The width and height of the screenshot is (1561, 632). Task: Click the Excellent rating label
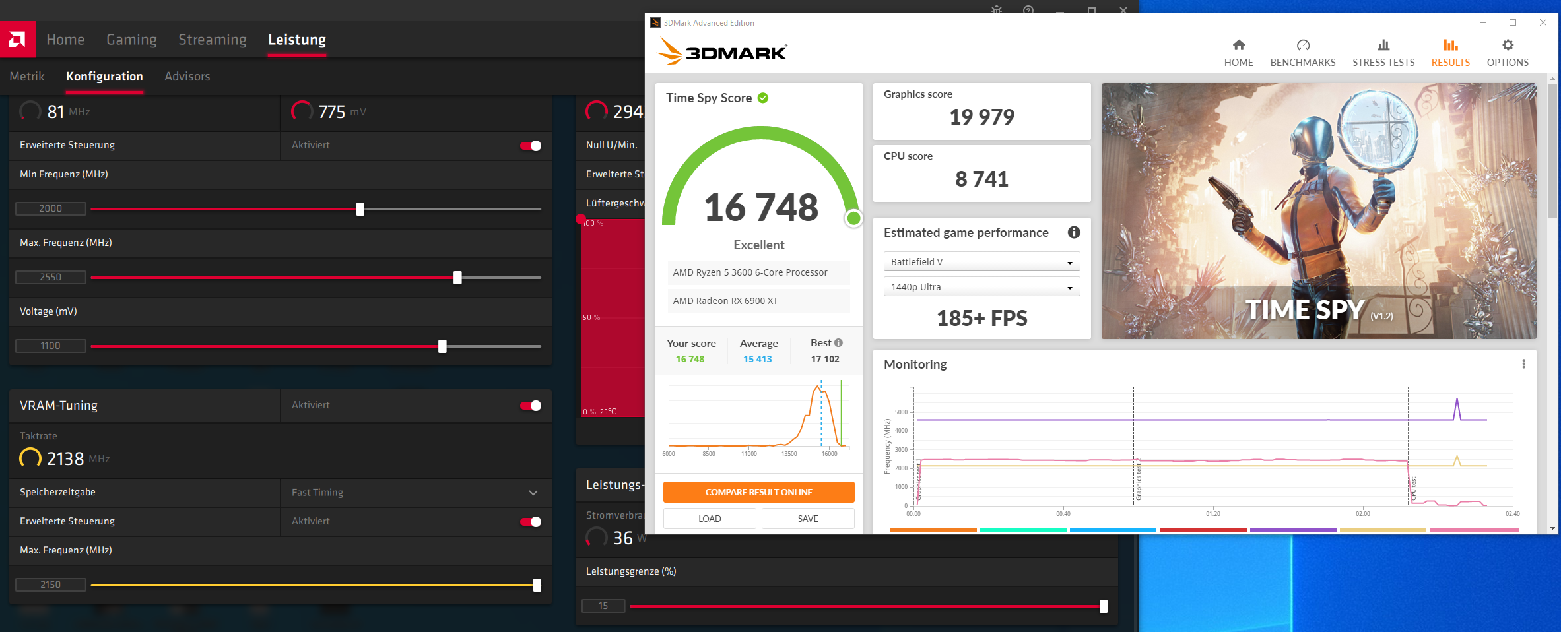[759, 245]
